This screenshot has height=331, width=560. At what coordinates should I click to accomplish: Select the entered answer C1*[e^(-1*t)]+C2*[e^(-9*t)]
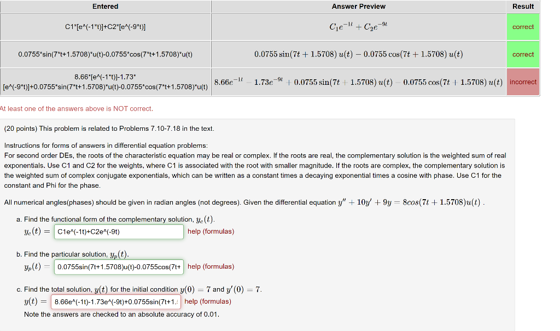[105, 26]
